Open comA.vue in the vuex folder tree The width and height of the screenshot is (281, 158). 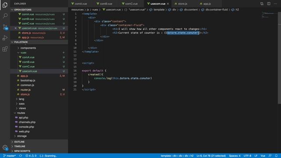coord(39,57)
